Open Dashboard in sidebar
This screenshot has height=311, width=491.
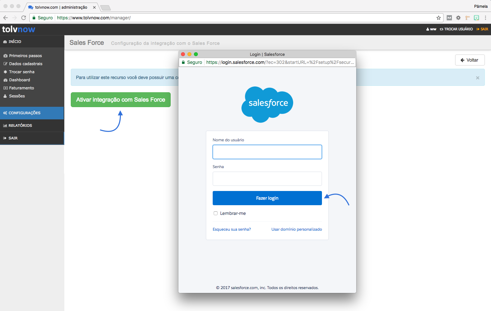(17, 80)
